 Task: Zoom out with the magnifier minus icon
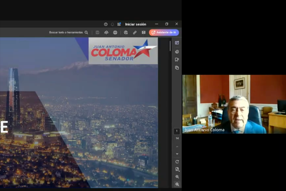[177, 184]
